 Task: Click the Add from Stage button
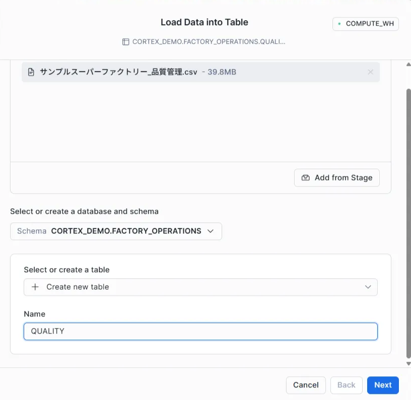pyautogui.click(x=336, y=178)
